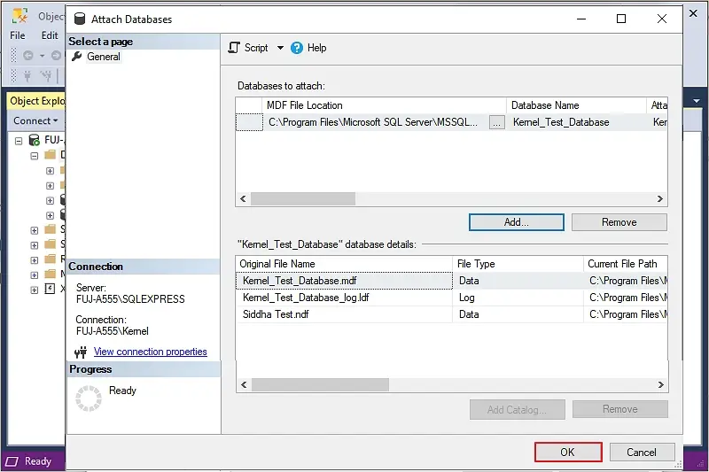The width and height of the screenshot is (709, 472).
Task: Open the File menu in SSMS window
Action: click(18, 35)
